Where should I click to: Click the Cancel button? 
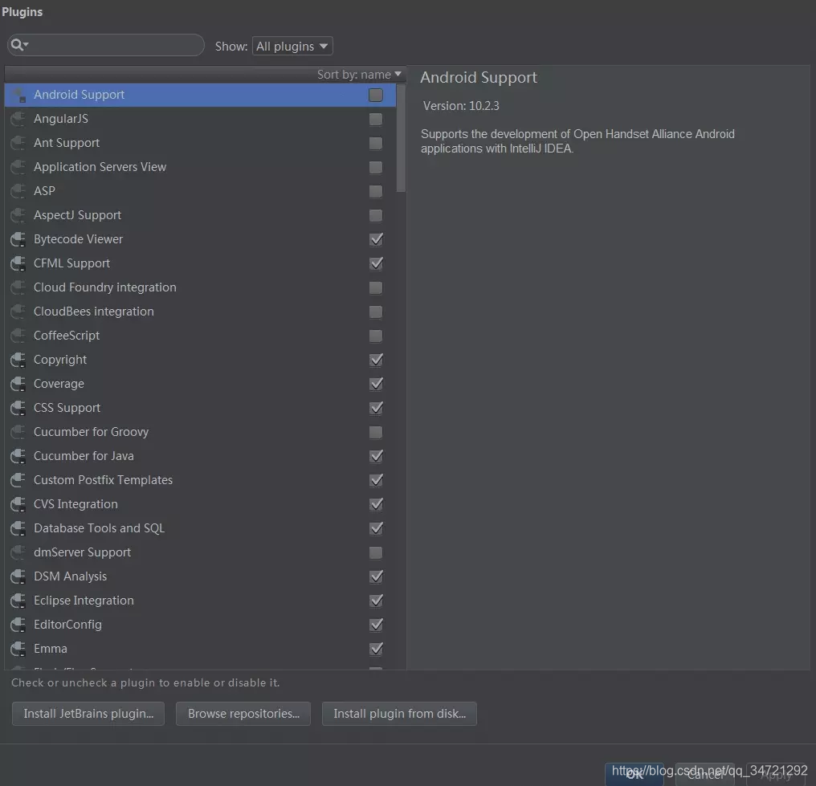click(x=704, y=775)
